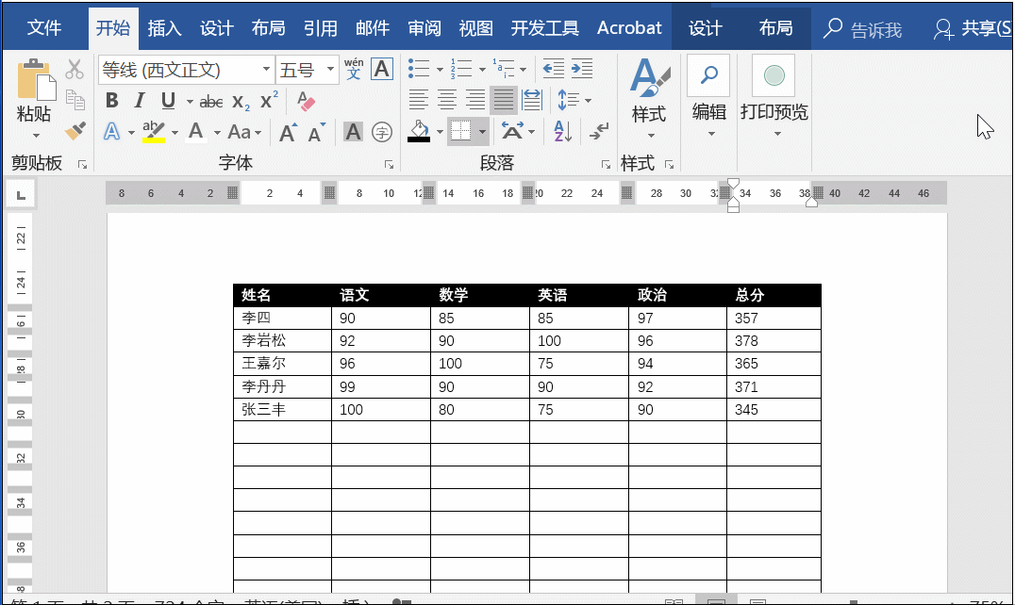Open the font size (五号) dropdown
1015x605 pixels.
330,69
